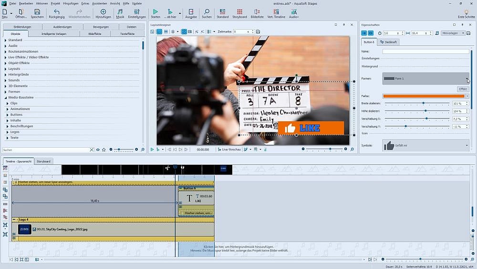Click the Effekt button
The width and height of the screenshot is (477, 269).
tap(463, 89)
